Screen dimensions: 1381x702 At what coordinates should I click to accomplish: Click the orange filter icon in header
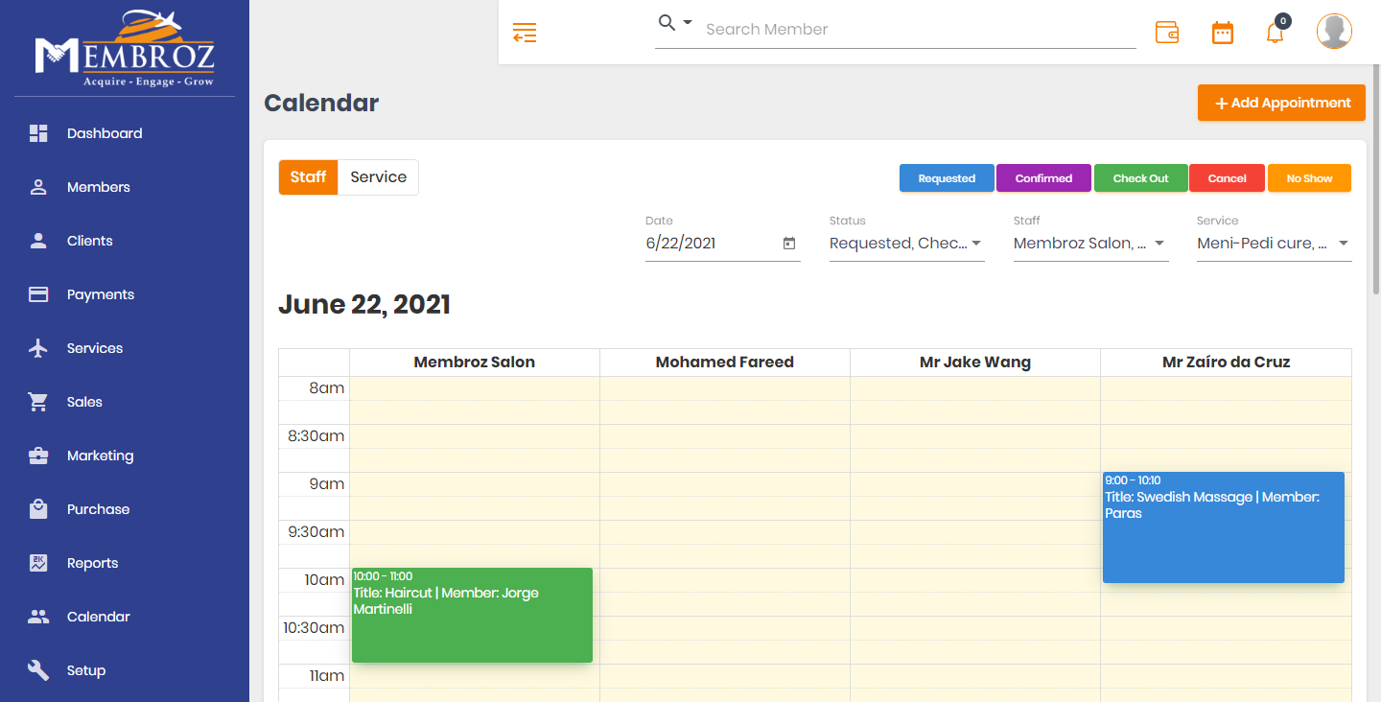(x=525, y=32)
